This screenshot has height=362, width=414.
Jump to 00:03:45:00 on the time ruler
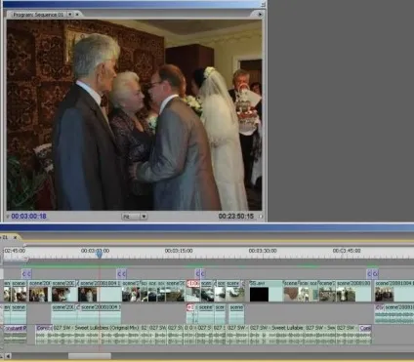coord(347,251)
